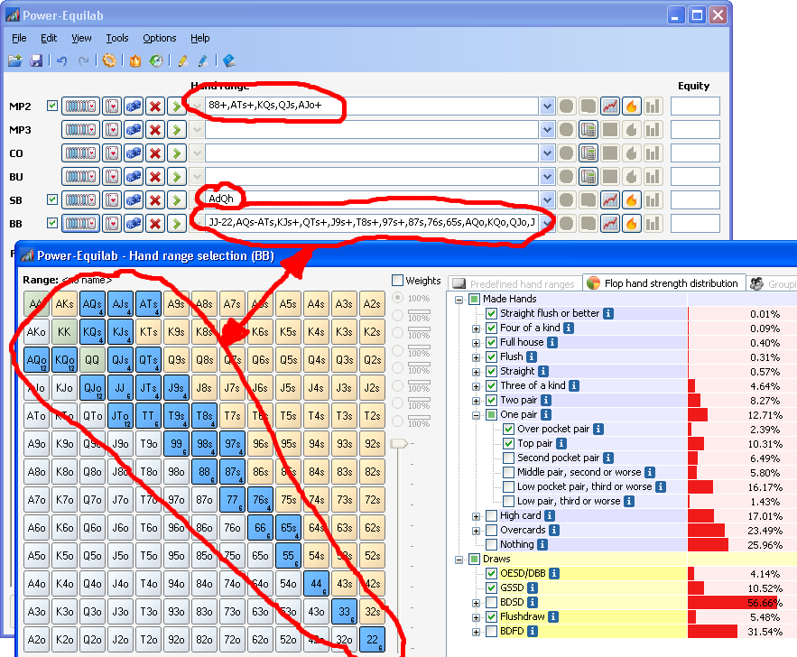Expand the BDSD tree node
The width and height of the screenshot is (797, 657).
coord(476,603)
